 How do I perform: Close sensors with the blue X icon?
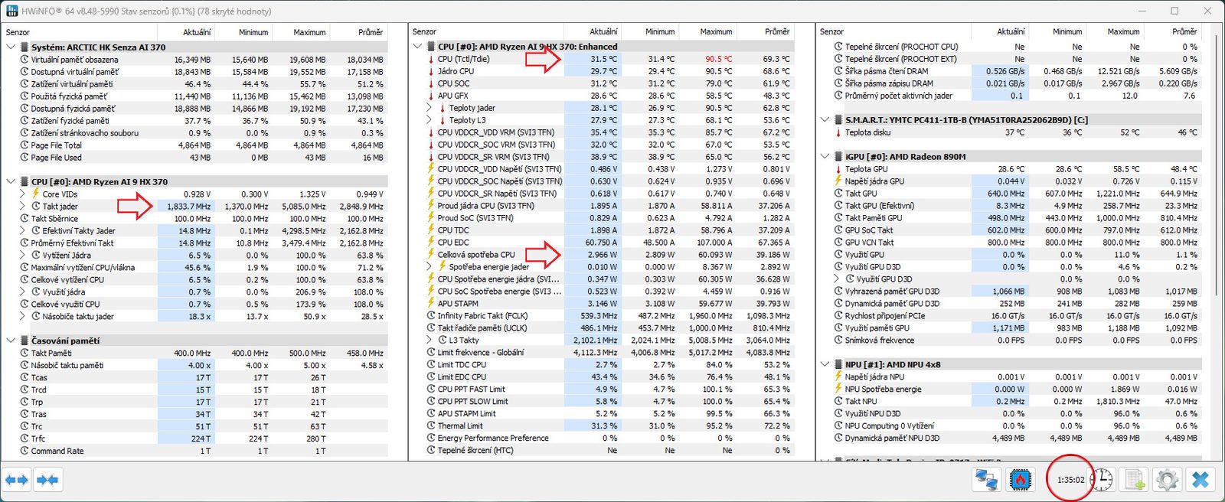[1200, 480]
